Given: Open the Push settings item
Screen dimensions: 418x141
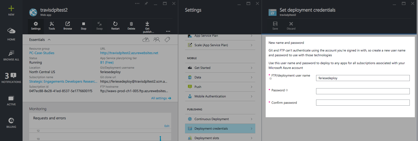Looking at the screenshot, I should pyautogui.click(x=220, y=87).
